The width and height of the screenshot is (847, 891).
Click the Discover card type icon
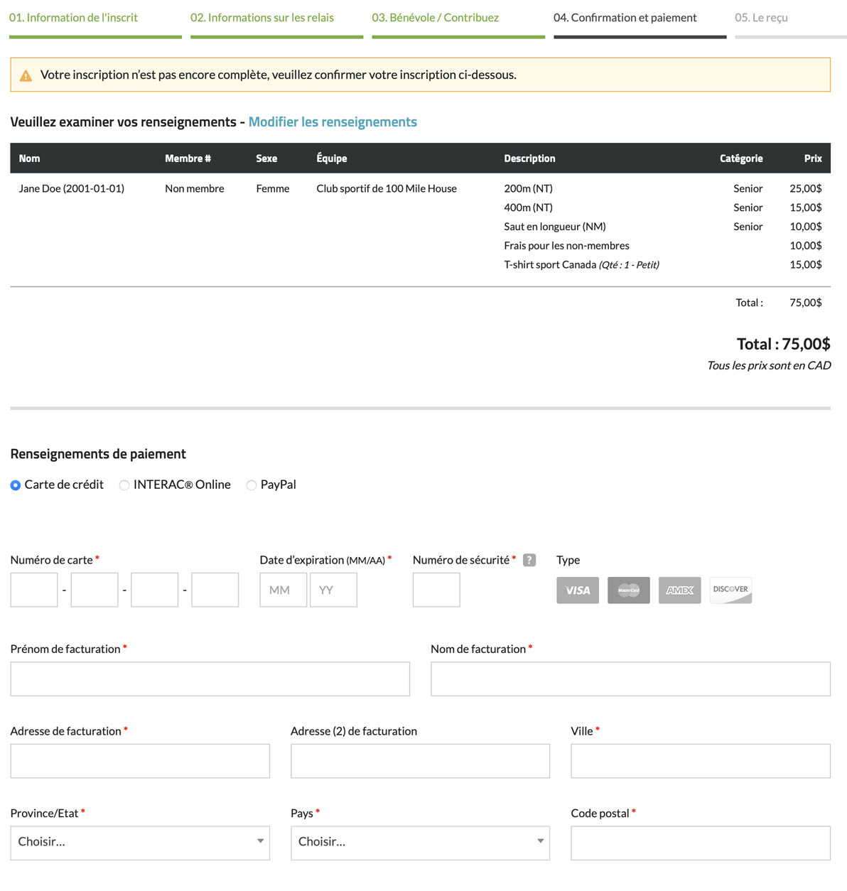pos(730,590)
